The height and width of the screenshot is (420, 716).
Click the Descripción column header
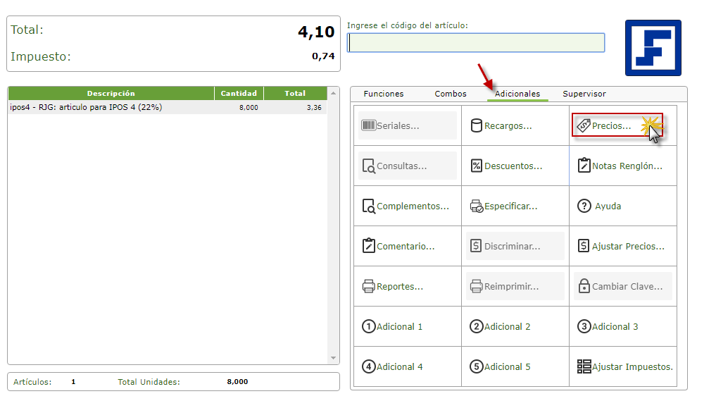(111, 93)
